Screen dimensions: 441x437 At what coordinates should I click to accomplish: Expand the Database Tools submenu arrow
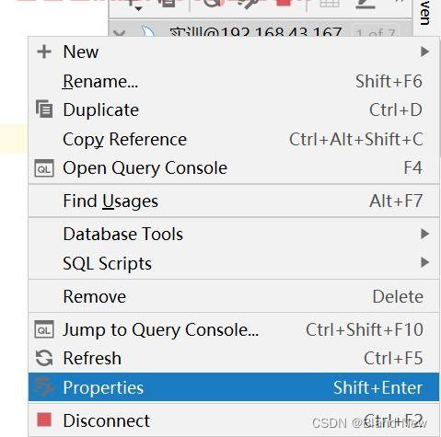424,234
